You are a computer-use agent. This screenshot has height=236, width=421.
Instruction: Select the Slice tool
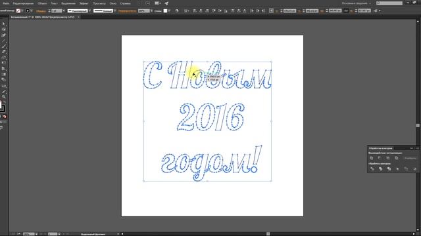click(x=3, y=92)
